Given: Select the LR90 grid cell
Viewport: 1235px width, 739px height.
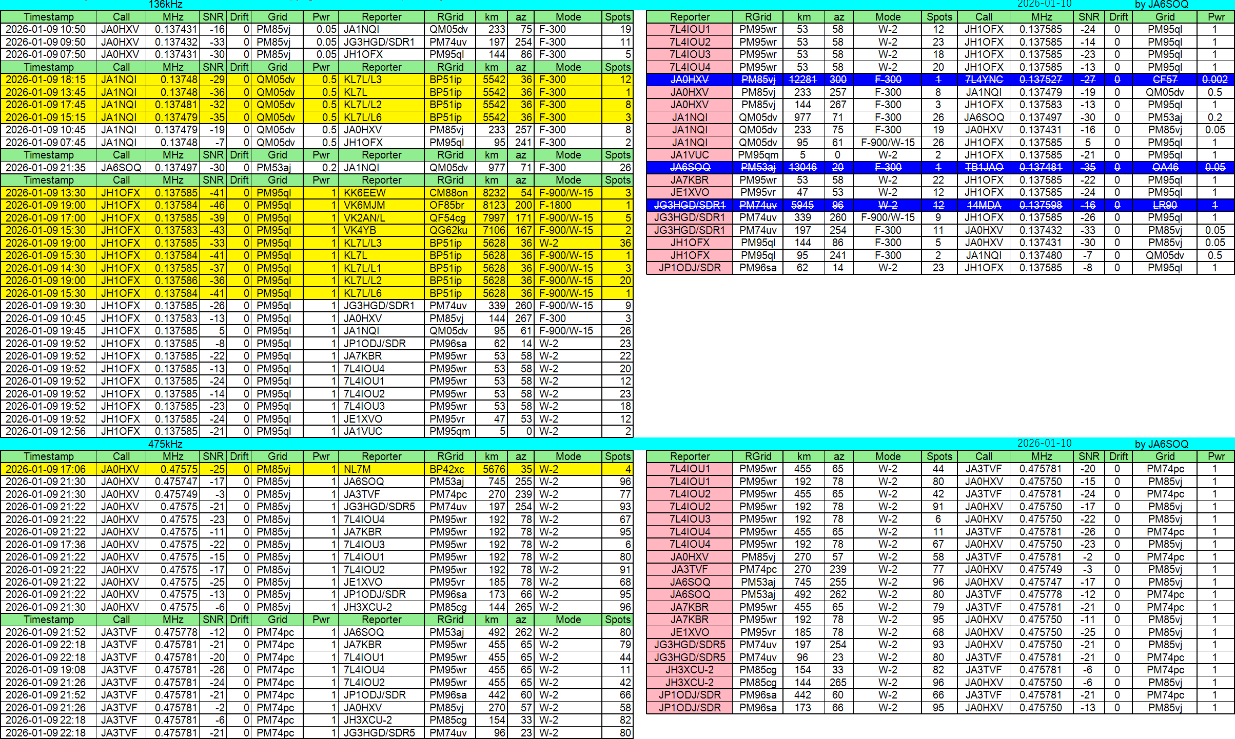Looking at the screenshot, I should coord(1165,205).
